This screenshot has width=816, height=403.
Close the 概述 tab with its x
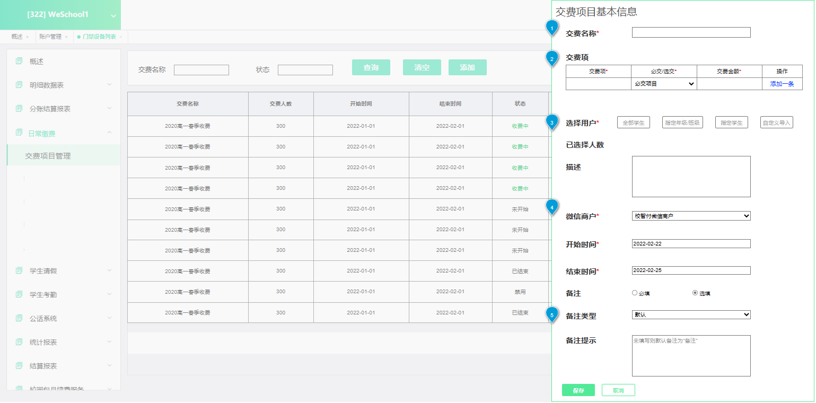(27, 37)
